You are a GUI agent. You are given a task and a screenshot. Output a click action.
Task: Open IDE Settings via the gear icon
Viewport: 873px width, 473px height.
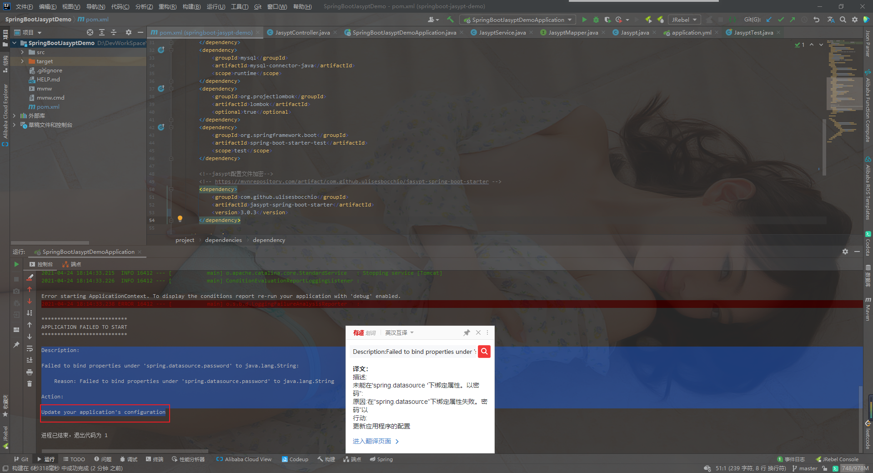point(855,20)
